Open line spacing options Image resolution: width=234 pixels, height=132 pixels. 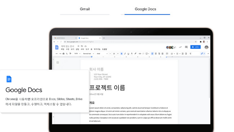tap(167, 54)
